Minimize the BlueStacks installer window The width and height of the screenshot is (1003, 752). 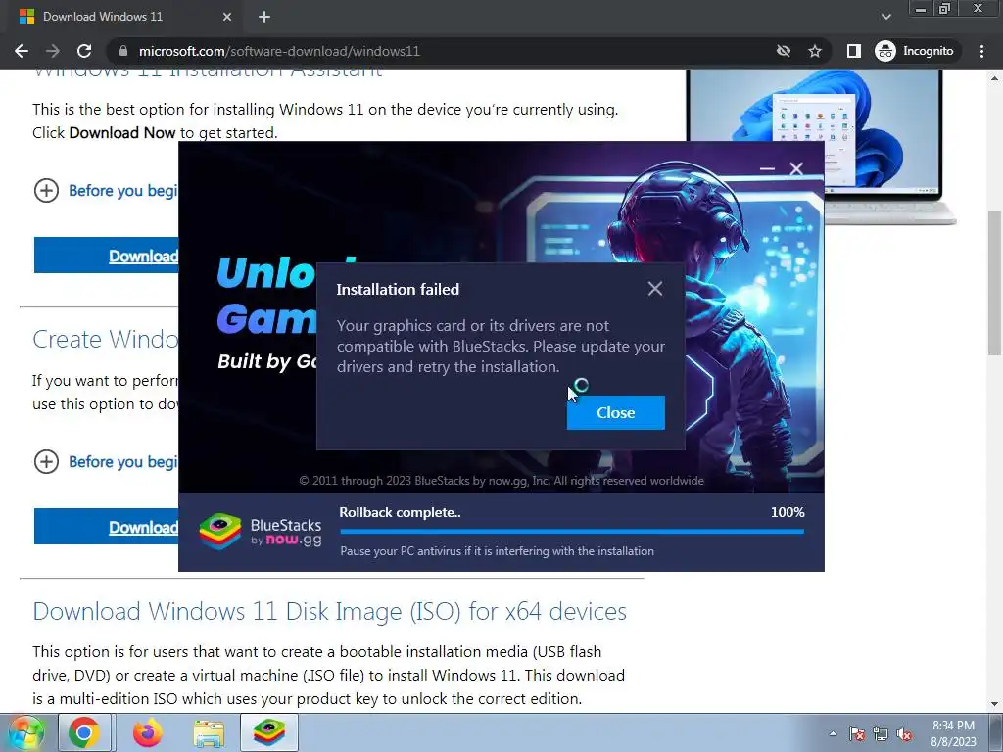point(767,168)
